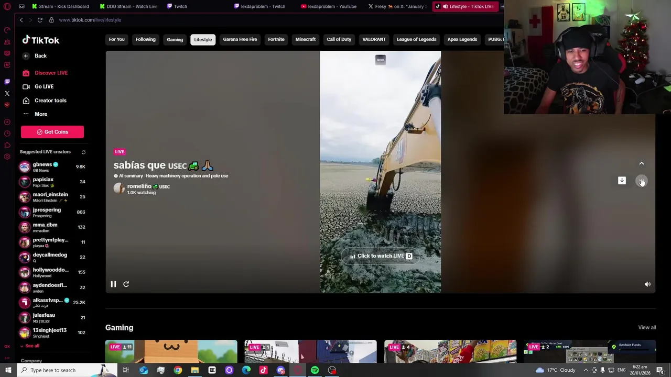The image size is (671, 377).
Task: Open julesfeau live creator
Action: pos(52,317)
